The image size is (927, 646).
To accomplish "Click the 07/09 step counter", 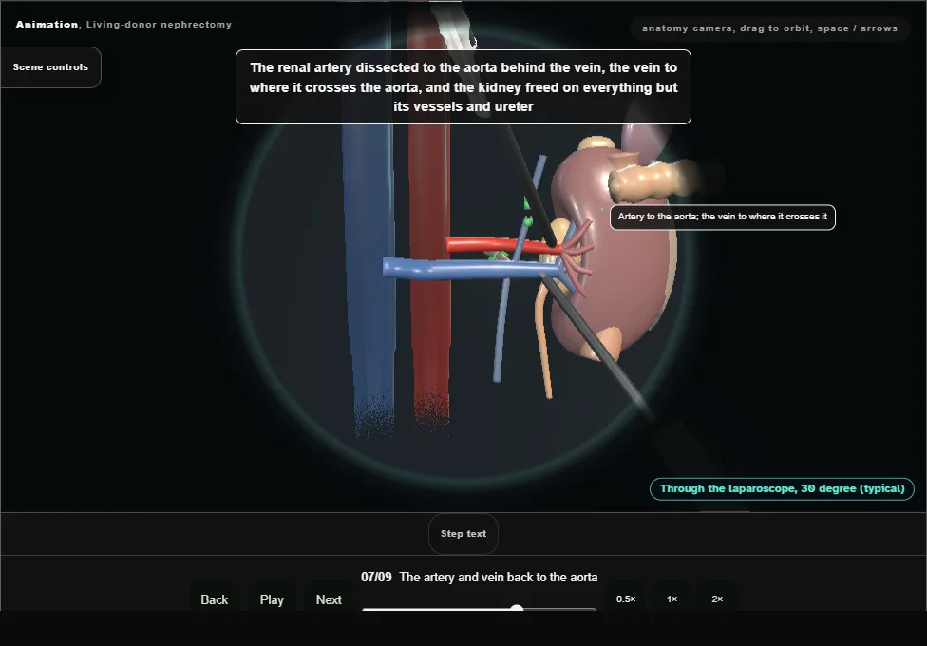I will tap(376, 577).
